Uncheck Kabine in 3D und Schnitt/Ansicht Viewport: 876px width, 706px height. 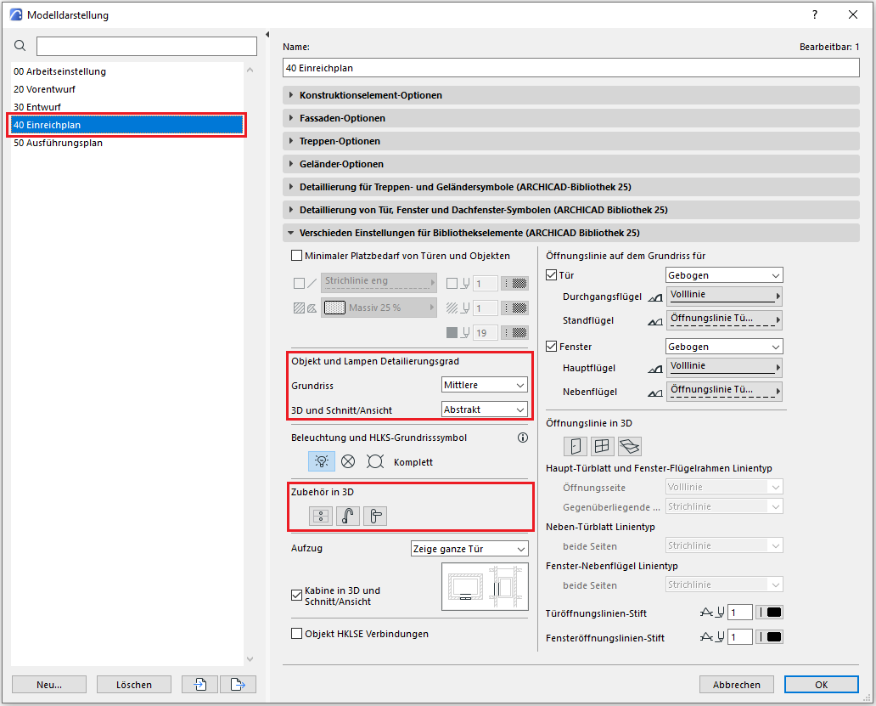297,596
